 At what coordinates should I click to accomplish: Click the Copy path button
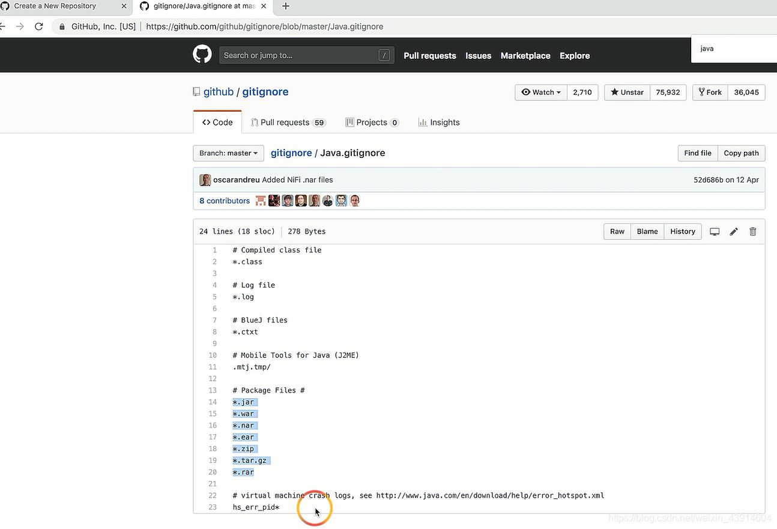coord(741,153)
